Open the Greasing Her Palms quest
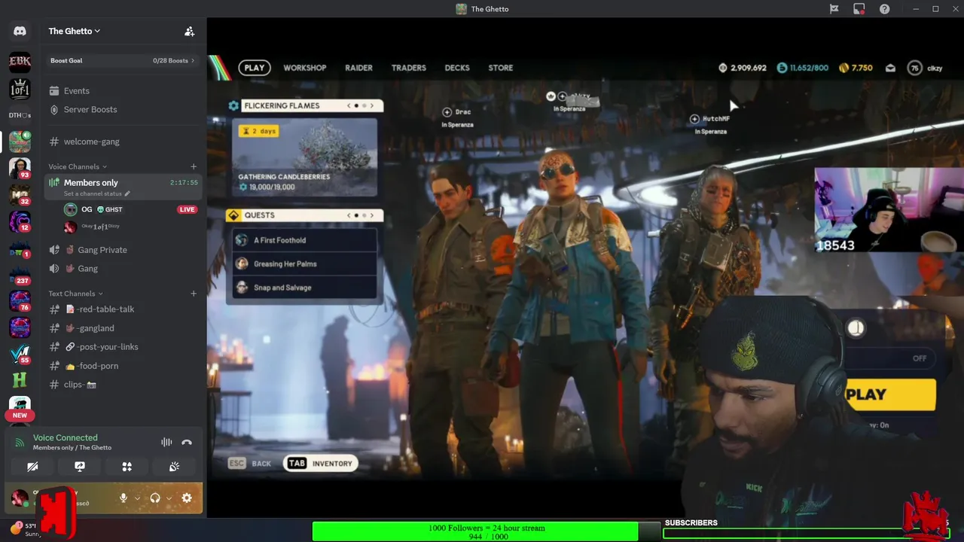The image size is (964, 542). click(304, 263)
